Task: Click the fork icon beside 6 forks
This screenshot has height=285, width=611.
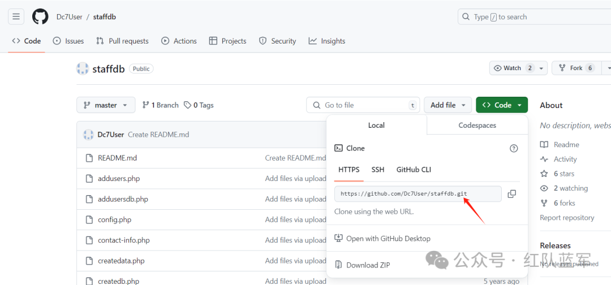Action: 544,203
